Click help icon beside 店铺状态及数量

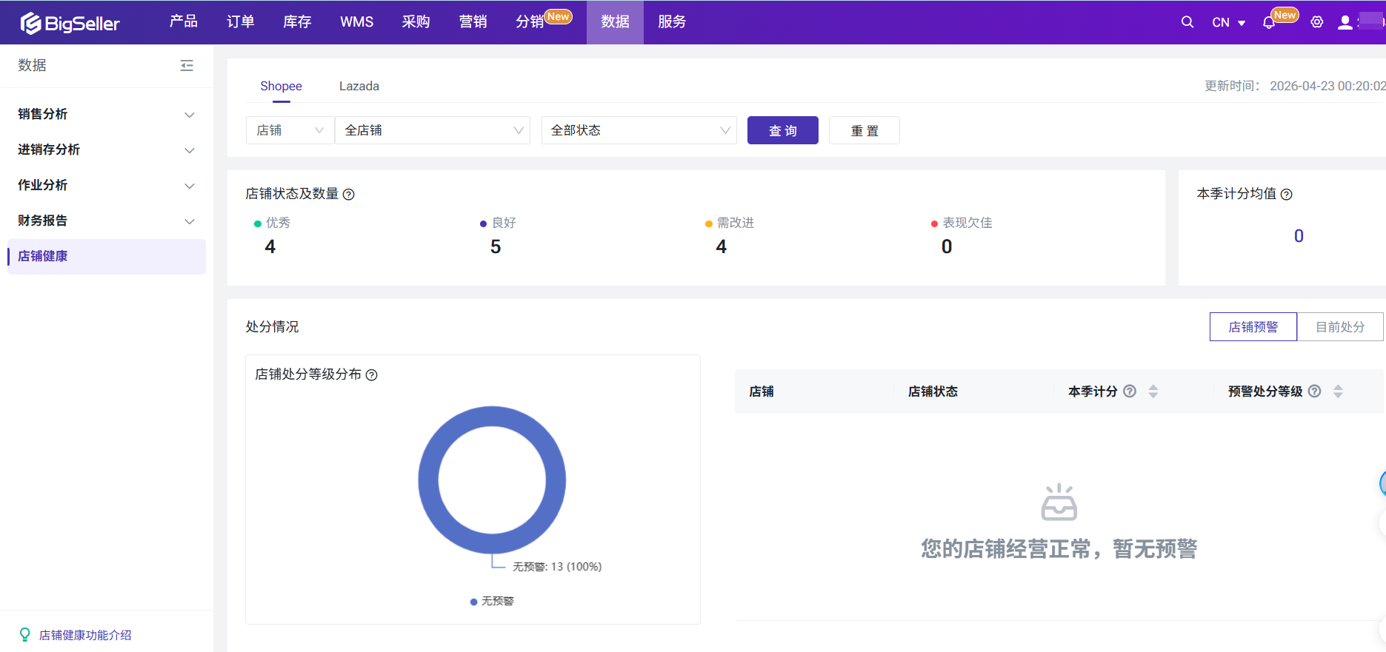click(x=349, y=195)
